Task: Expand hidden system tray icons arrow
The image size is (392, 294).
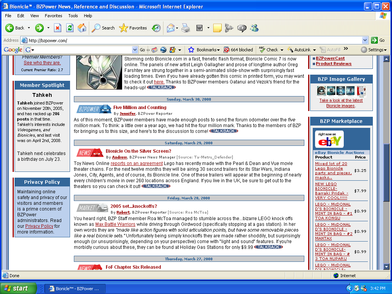Action: pyautogui.click(x=350, y=289)
